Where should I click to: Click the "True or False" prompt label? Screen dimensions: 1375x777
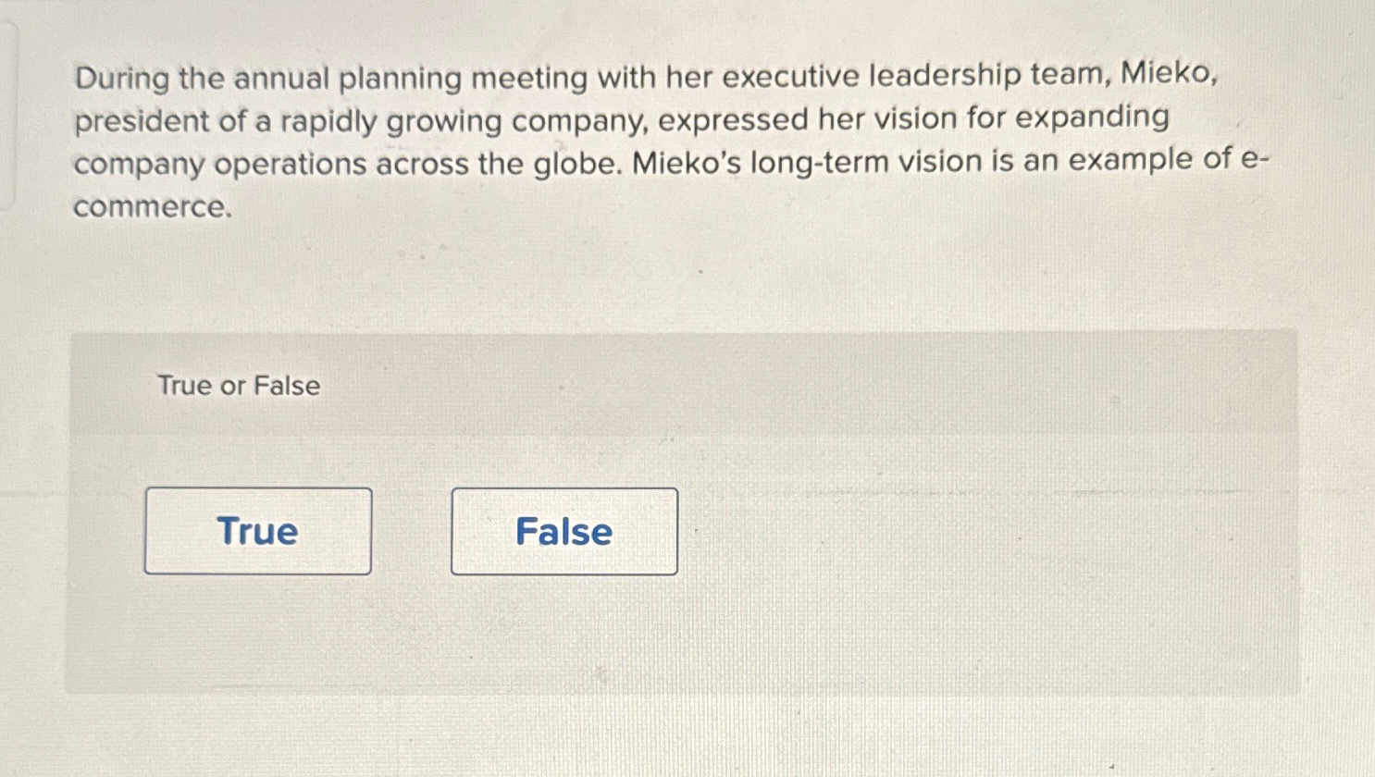tap(239, 385)
